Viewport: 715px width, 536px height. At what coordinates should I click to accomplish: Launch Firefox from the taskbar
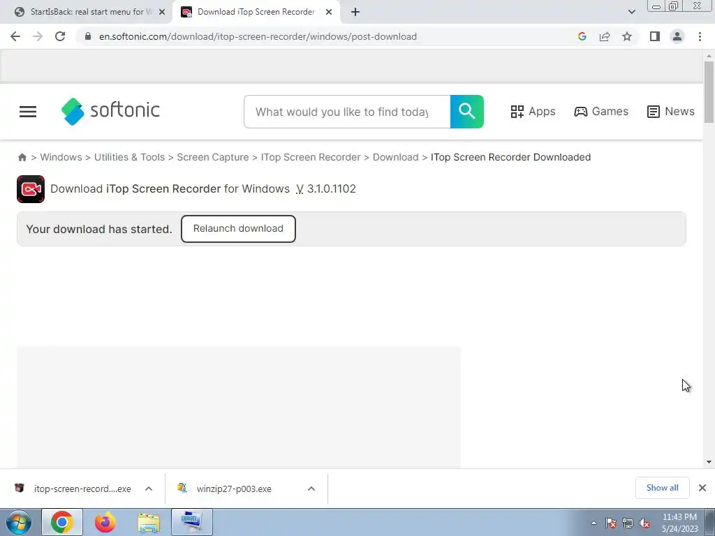click(105, 522)
